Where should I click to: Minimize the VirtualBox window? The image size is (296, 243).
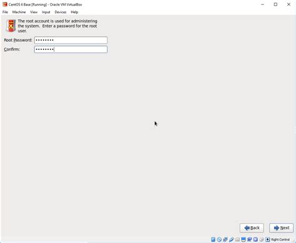point(262,4)
